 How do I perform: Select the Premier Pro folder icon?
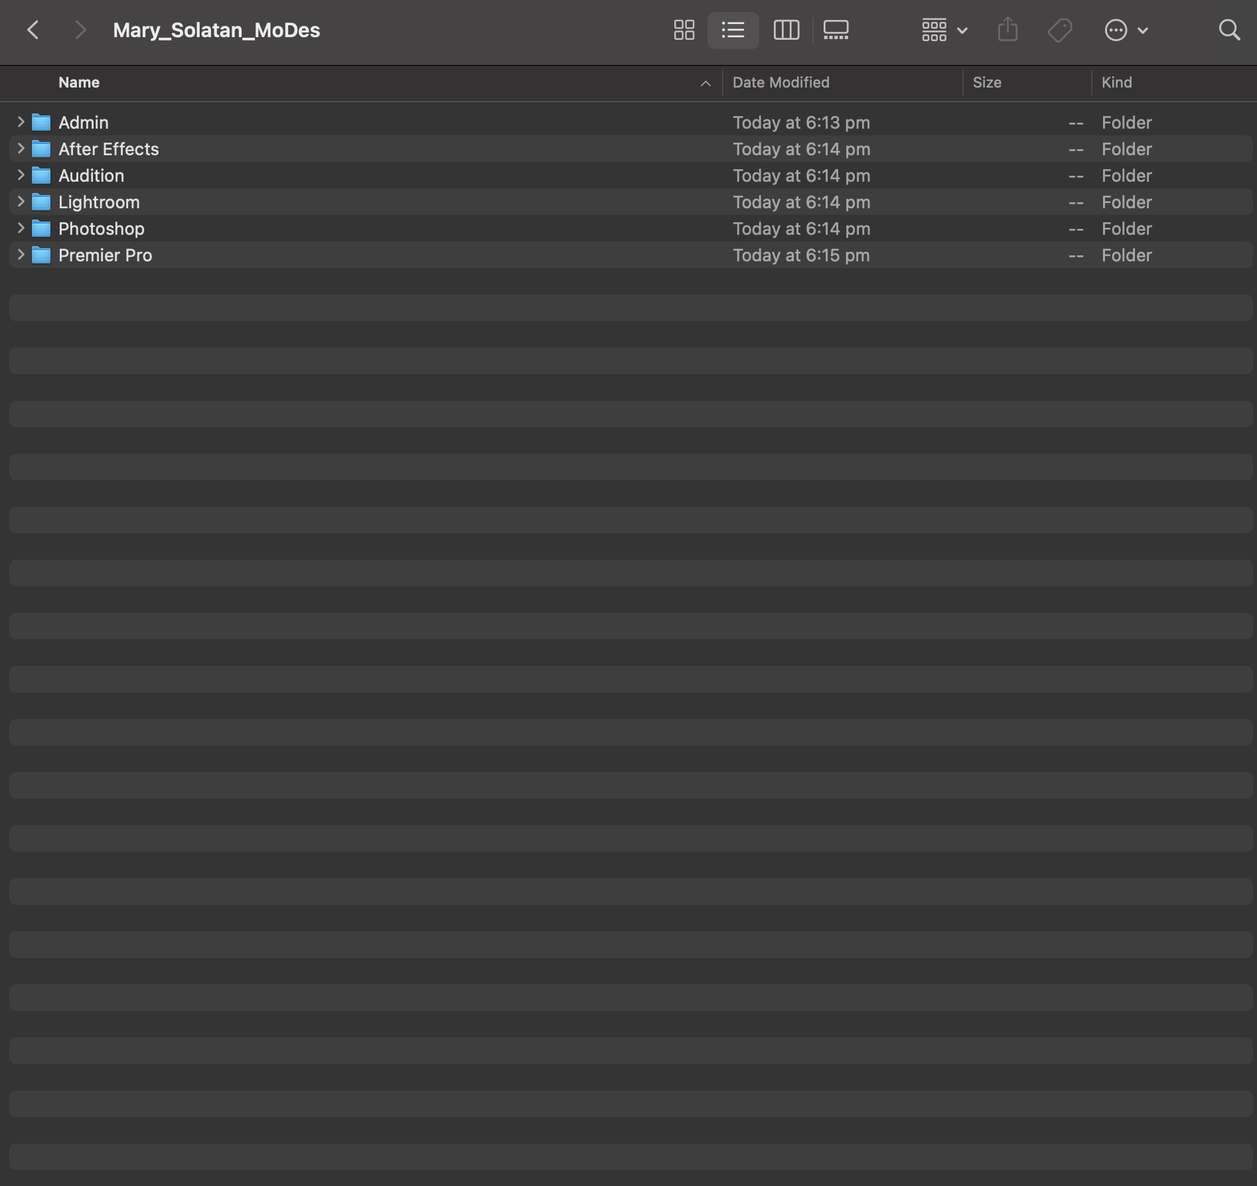point(41,255)
